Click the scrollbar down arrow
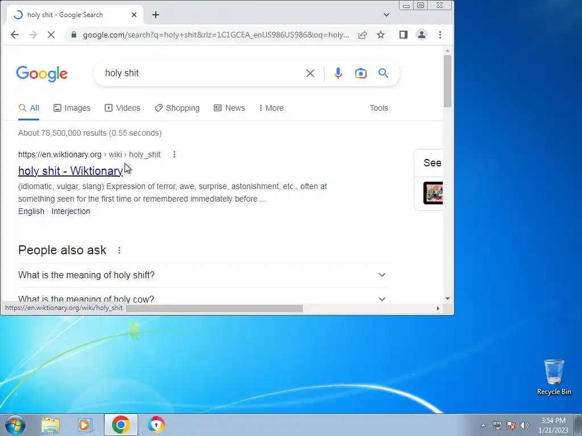 pos(447,299)
